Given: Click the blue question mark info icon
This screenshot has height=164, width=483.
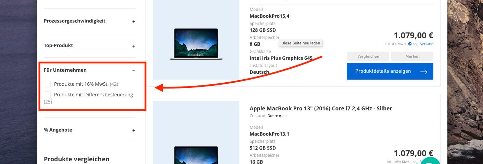Looking at the screenshot, I should point(410,44).
